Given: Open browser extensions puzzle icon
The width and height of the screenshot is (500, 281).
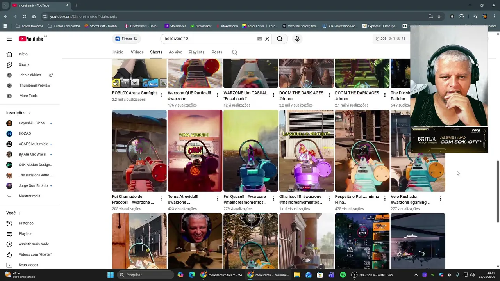Looking at the screenshot, I should point(462,16).
